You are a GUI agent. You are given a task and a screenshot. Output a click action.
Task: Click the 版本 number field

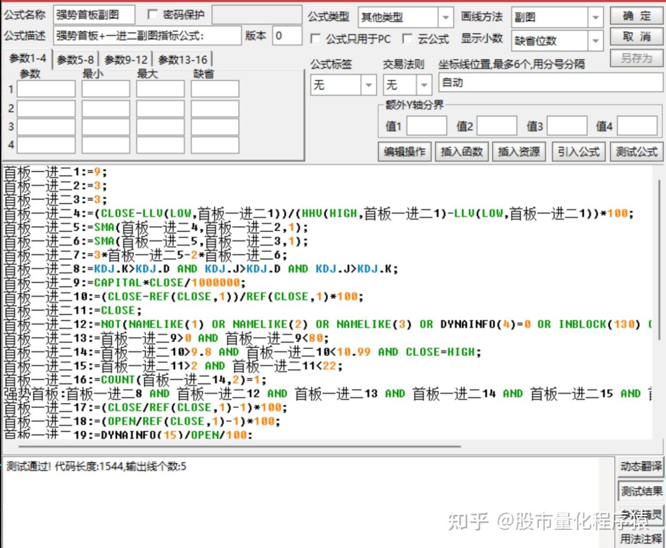pos(287,36)
